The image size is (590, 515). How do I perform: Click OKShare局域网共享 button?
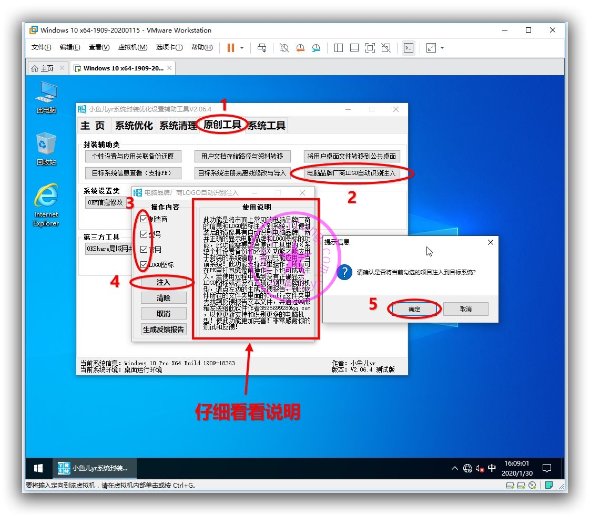[109, 249]
